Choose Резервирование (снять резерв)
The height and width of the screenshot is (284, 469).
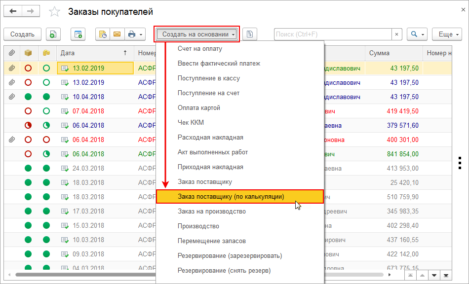tap(224, 270)
